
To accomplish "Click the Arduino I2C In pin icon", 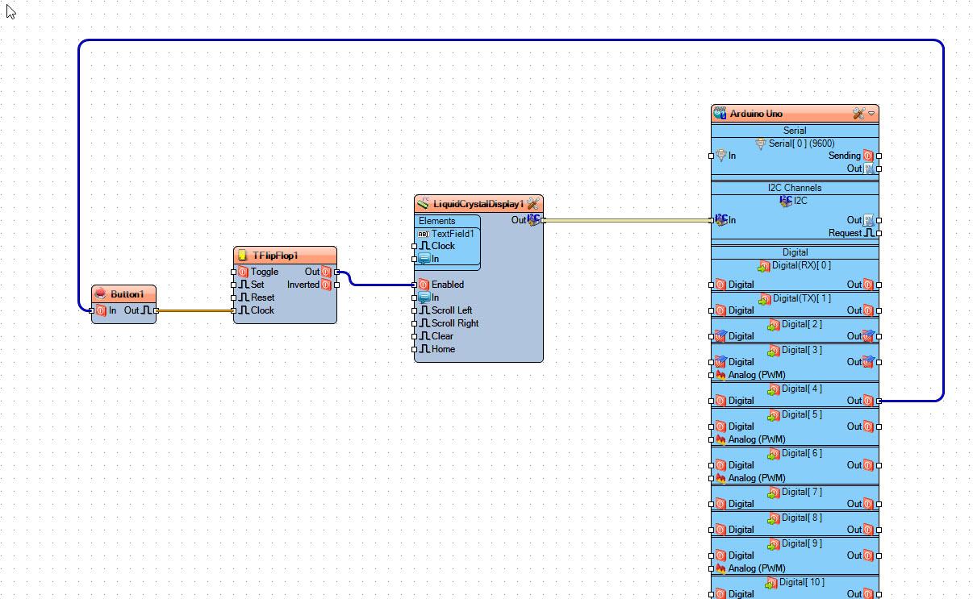I will click(x=720, y=219).
